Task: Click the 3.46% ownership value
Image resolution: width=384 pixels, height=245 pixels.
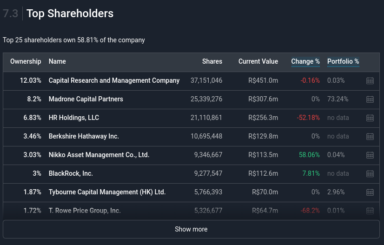Action: point(33,136)
